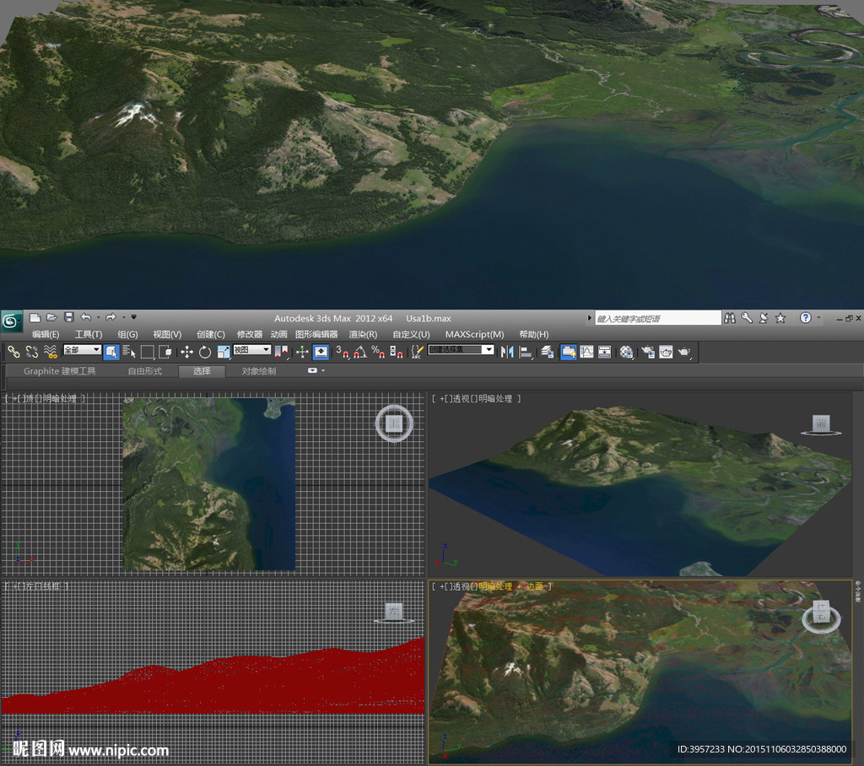Click the keyword search input field
The height and width of the screenshot is (766, 864).
pos(657,318)
